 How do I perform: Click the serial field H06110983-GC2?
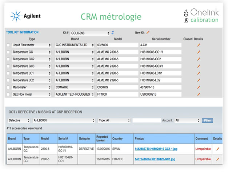[160, 59]
